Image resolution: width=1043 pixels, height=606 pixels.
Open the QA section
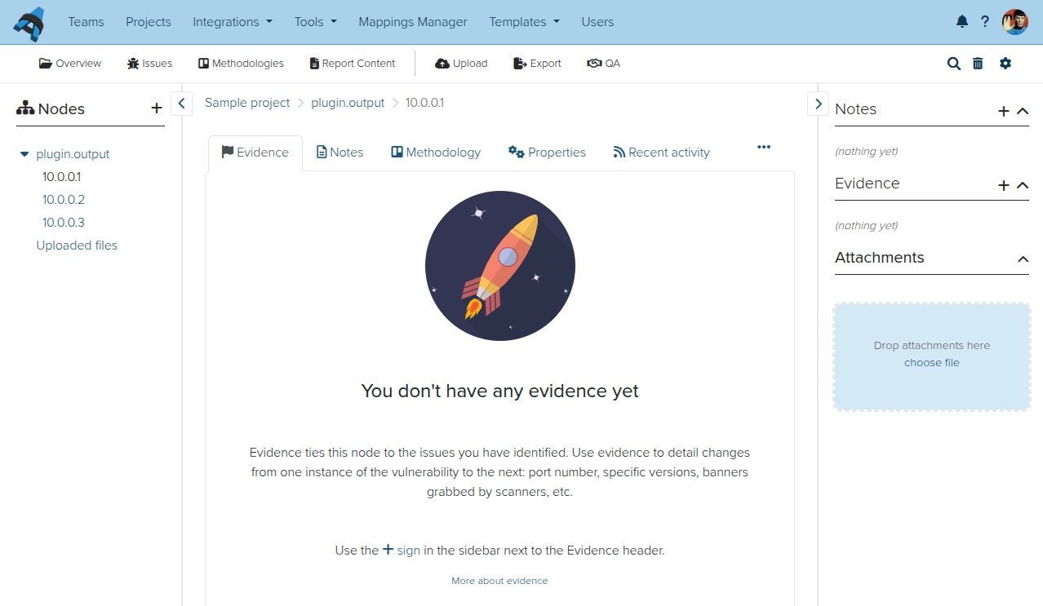pos(604,63)
